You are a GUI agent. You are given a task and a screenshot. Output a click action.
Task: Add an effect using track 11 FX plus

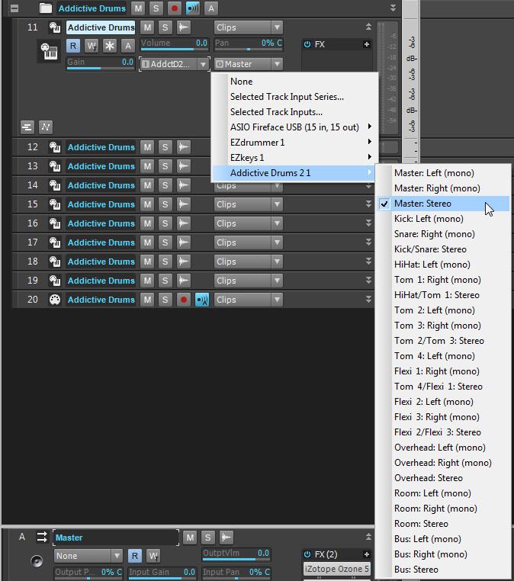point(367,44)
